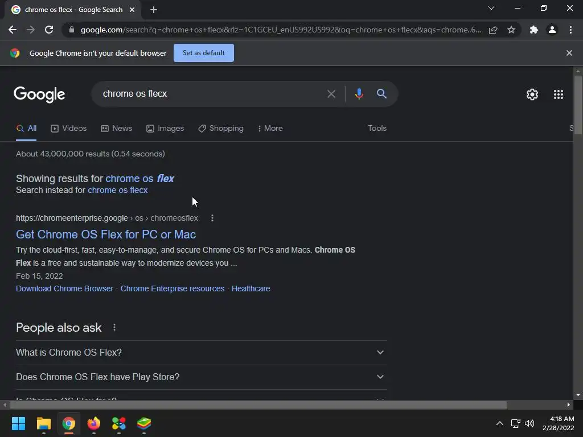Viewport: 583px width, 437px height.
Task: Open search Tools options
Action: pos(377,128)
